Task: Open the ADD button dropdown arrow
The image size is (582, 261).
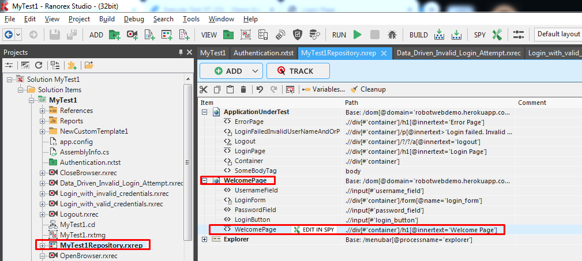Action: pyautogui.click(x=254, y=71)
